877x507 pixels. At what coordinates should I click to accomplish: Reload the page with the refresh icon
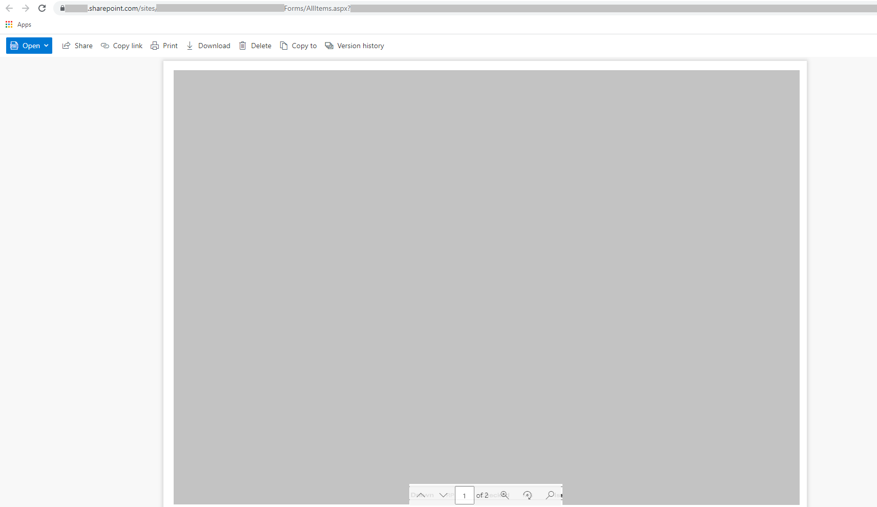42,8
